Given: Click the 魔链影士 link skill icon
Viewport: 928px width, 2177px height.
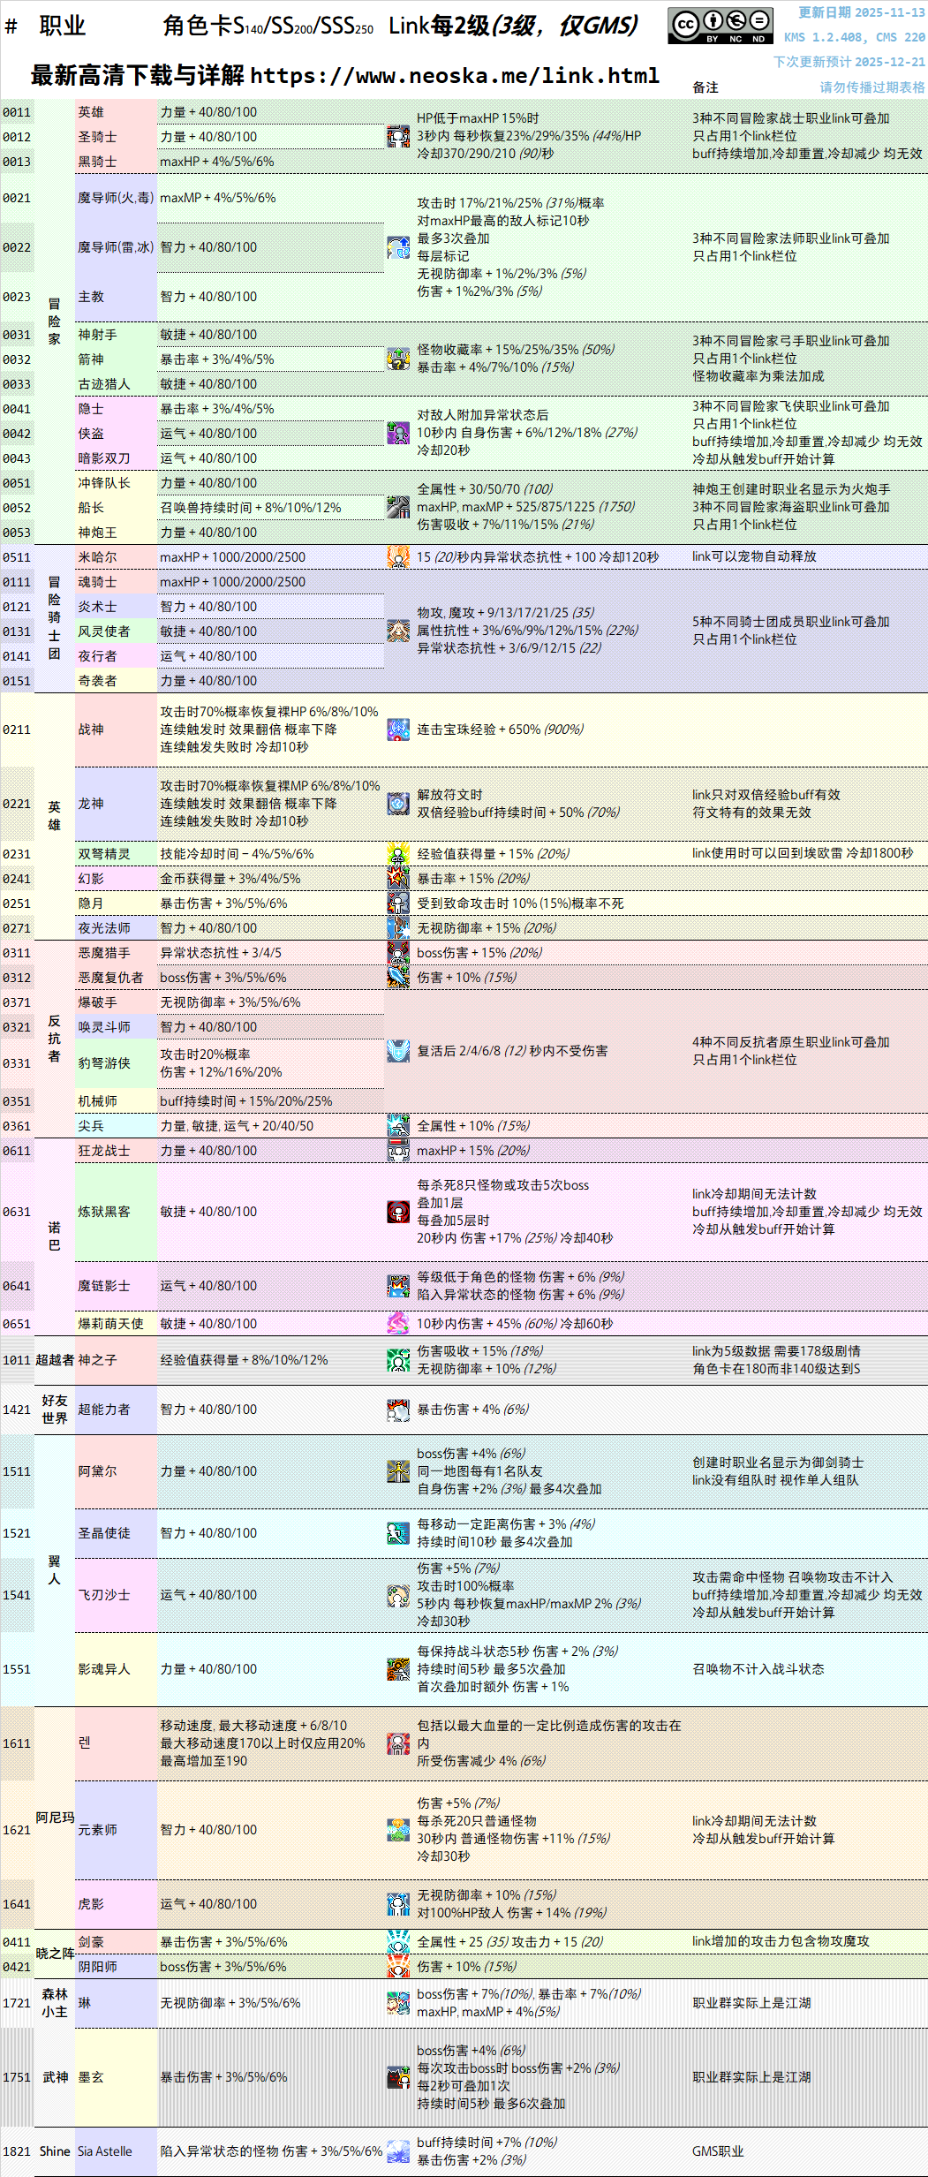Looking at the screenshot, I should (398, 1286).
